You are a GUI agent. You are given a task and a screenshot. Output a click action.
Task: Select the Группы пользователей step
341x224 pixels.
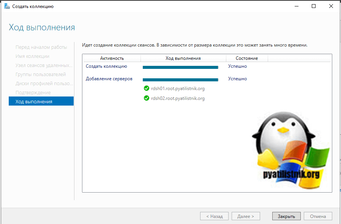pyautogui.click(x=41, y=74)
